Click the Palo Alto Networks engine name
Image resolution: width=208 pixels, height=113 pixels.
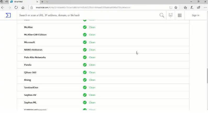tap(35, 57)
